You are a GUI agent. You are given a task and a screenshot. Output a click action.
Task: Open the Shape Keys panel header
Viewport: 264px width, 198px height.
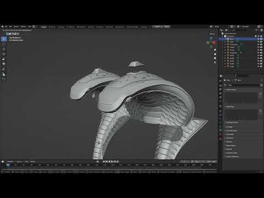coord(230,107)
